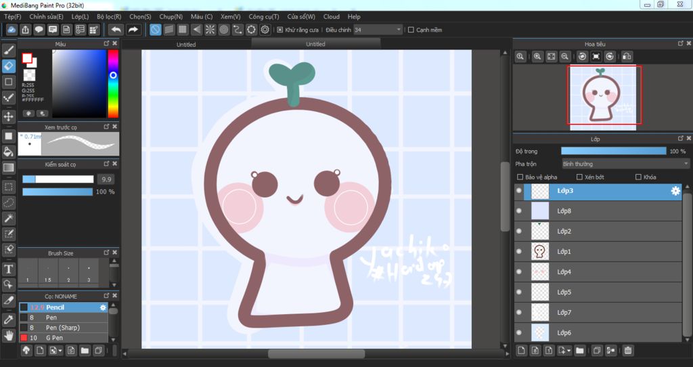Open the Bộ lọc(R) menu

click(x=109, y=16)
